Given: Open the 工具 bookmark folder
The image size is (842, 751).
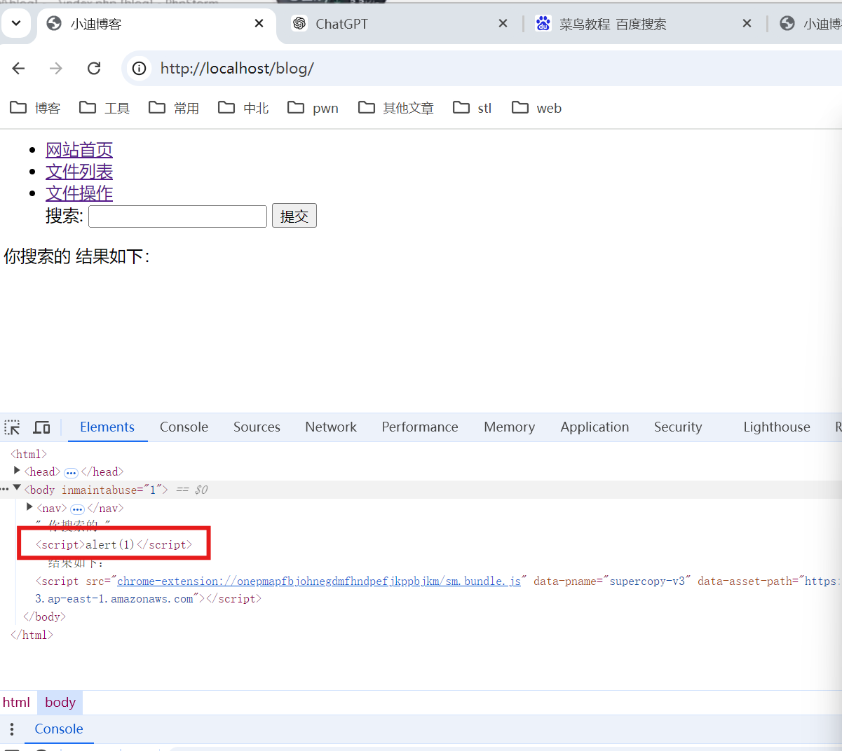Looking at the screenshot, I should click(104, 108).
